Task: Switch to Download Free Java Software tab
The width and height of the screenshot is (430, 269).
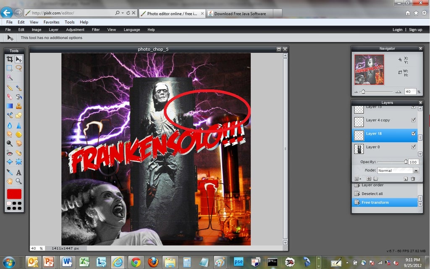Action: (x=240, y=13)
